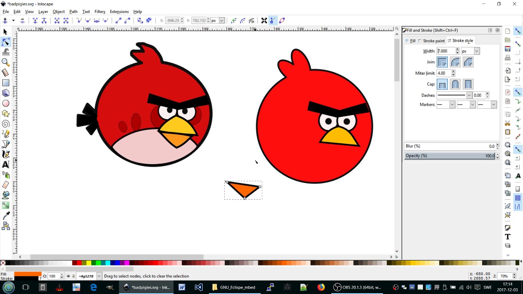This screenshot has width=523, height=294.
Task: Adjust the Blur percentage slider
Action: point(449,146)
